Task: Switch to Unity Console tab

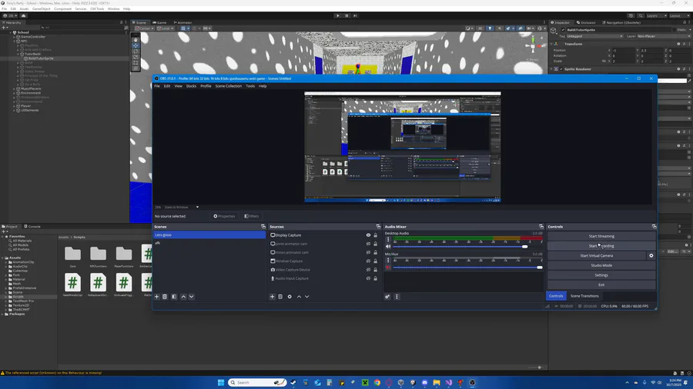Action: (32, 227)
